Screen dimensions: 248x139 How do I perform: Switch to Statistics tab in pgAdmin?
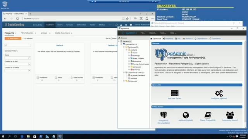(188, 39)
